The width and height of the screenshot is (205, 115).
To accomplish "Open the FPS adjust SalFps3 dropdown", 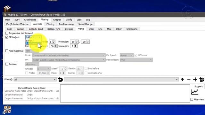I will click(x=33, y=37).
